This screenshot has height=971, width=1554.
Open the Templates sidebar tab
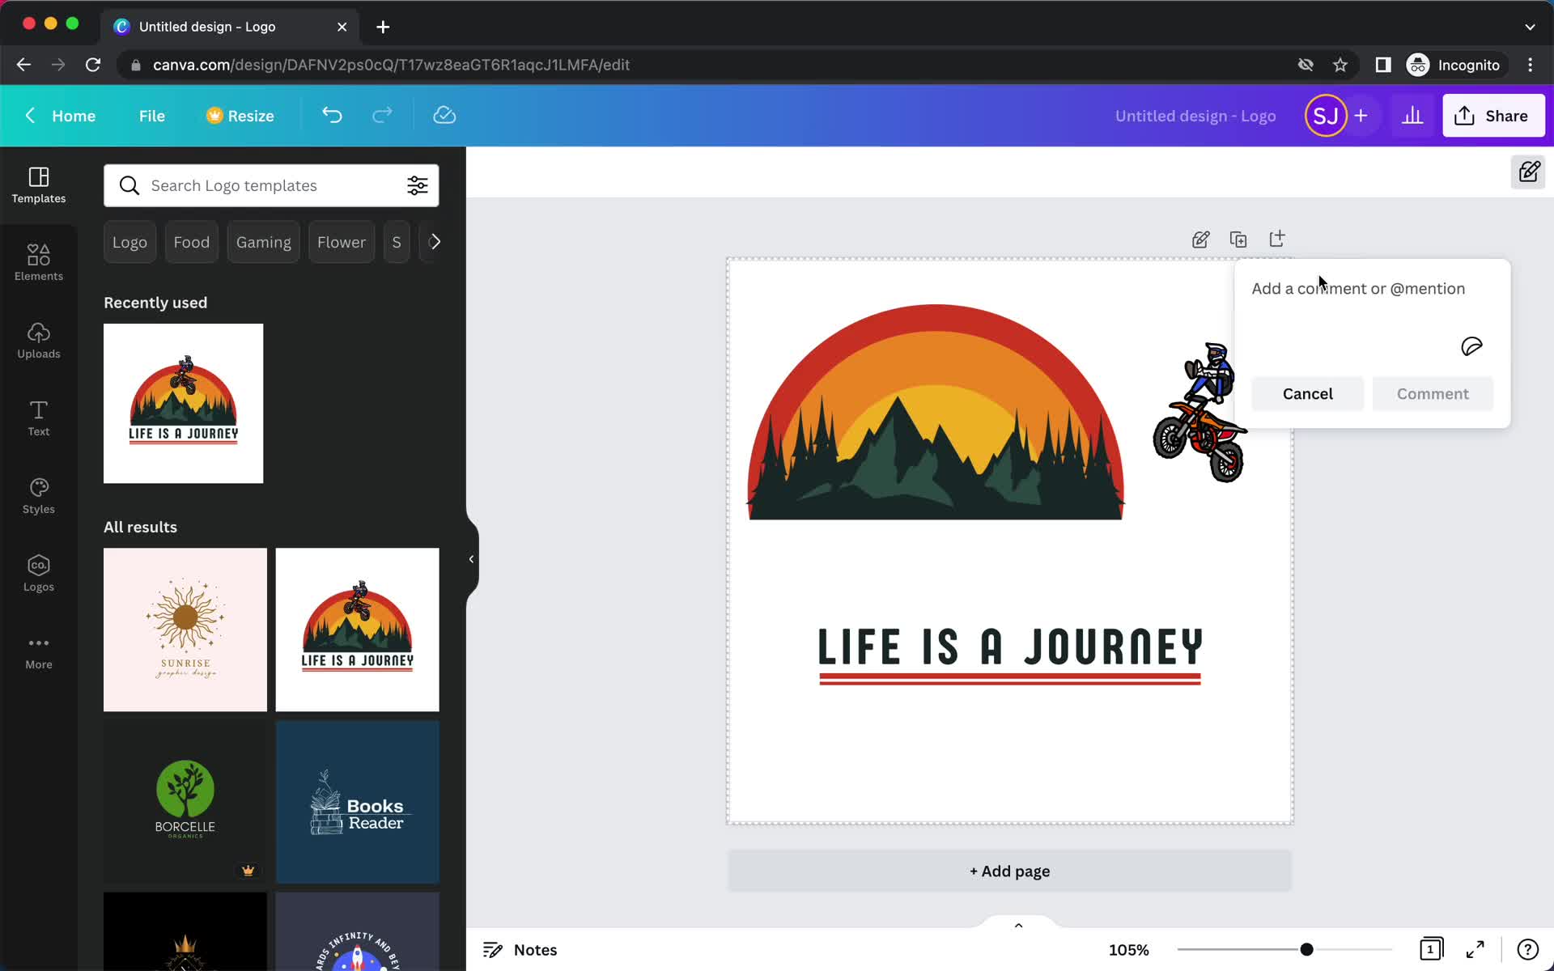coord(39,185)
